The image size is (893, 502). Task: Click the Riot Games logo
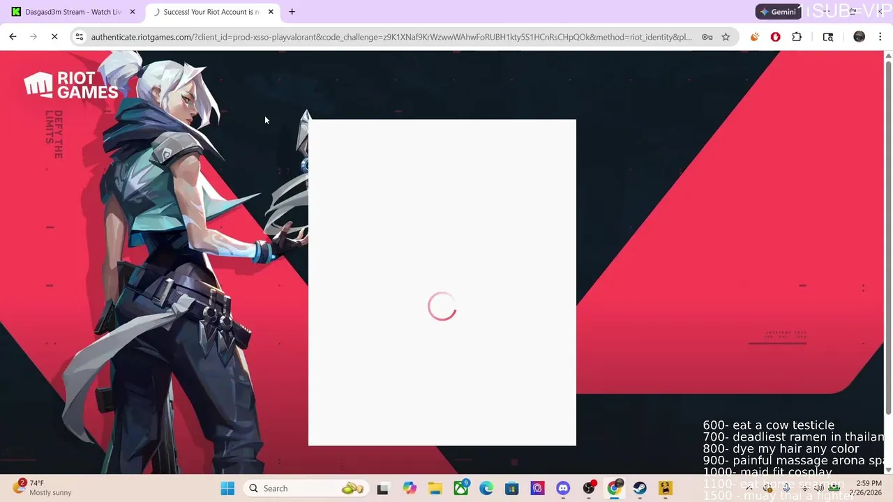pyautogui.click(x=71, y=86)
